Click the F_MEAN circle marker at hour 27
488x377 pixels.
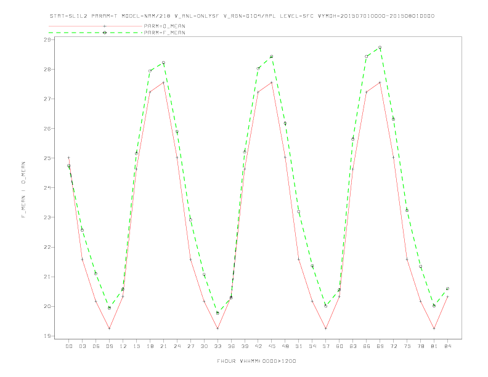pyautogui.click(x=190, y=220)
